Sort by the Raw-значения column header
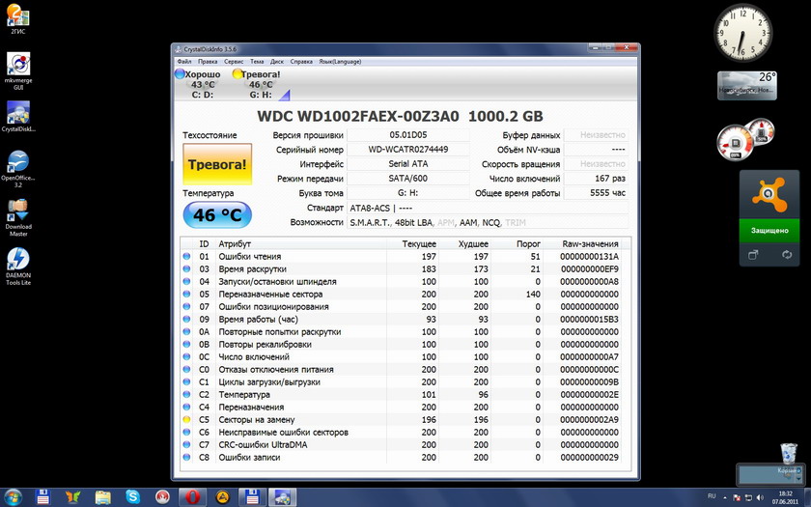This screenshot has width=811, height=507. pos(583,243)
